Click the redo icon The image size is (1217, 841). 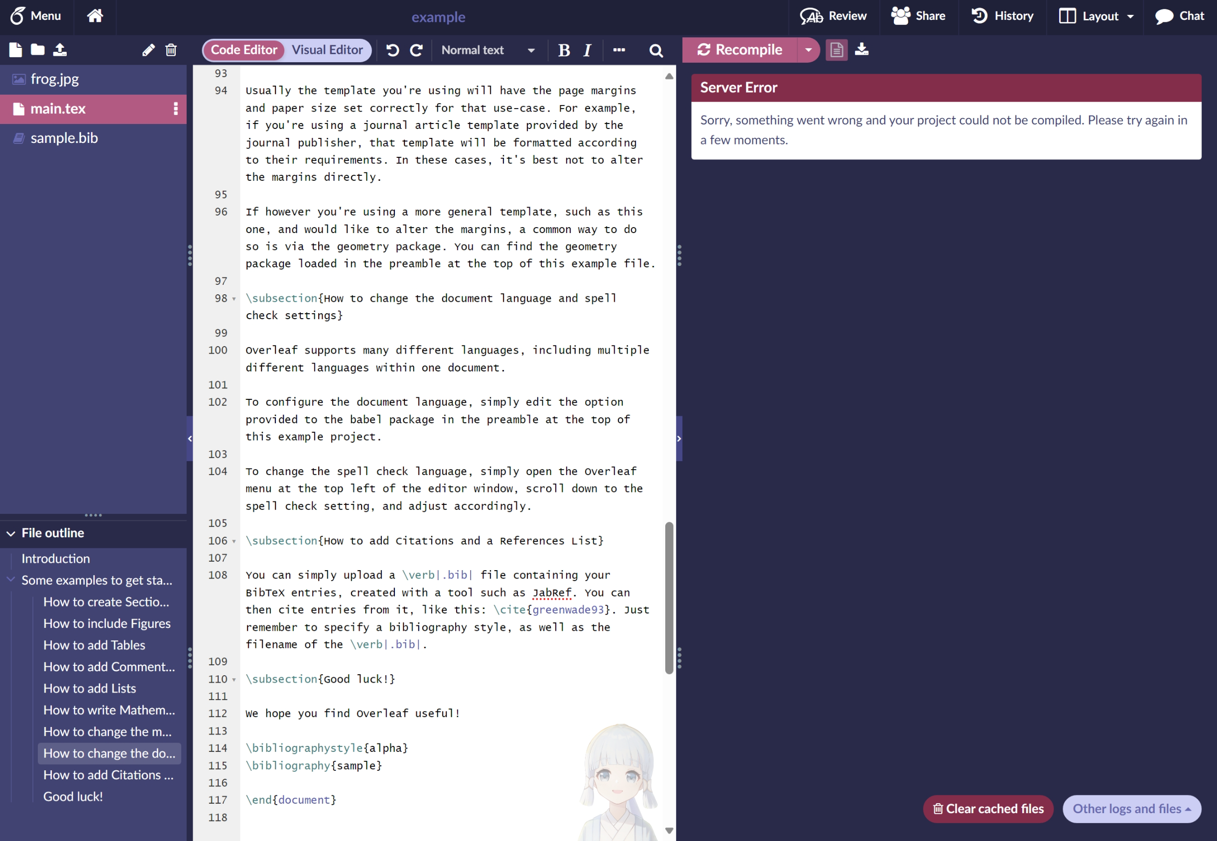click(x=416, y=50)
